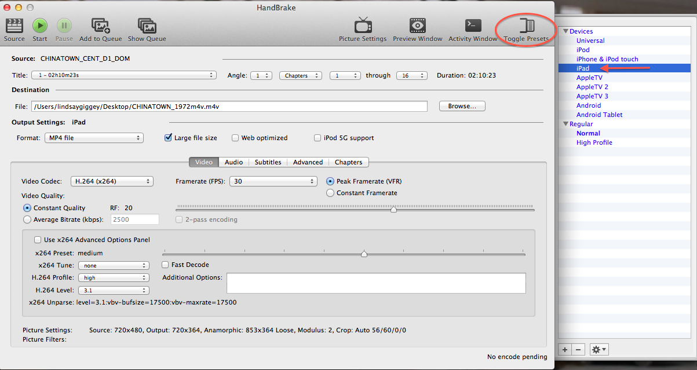Switch to the Advanced tab
The width and height of the screenshot is (697, 370).
tap(308, 162)
